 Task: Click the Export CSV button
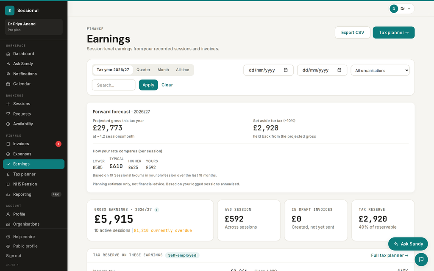(x=352, y=33)
